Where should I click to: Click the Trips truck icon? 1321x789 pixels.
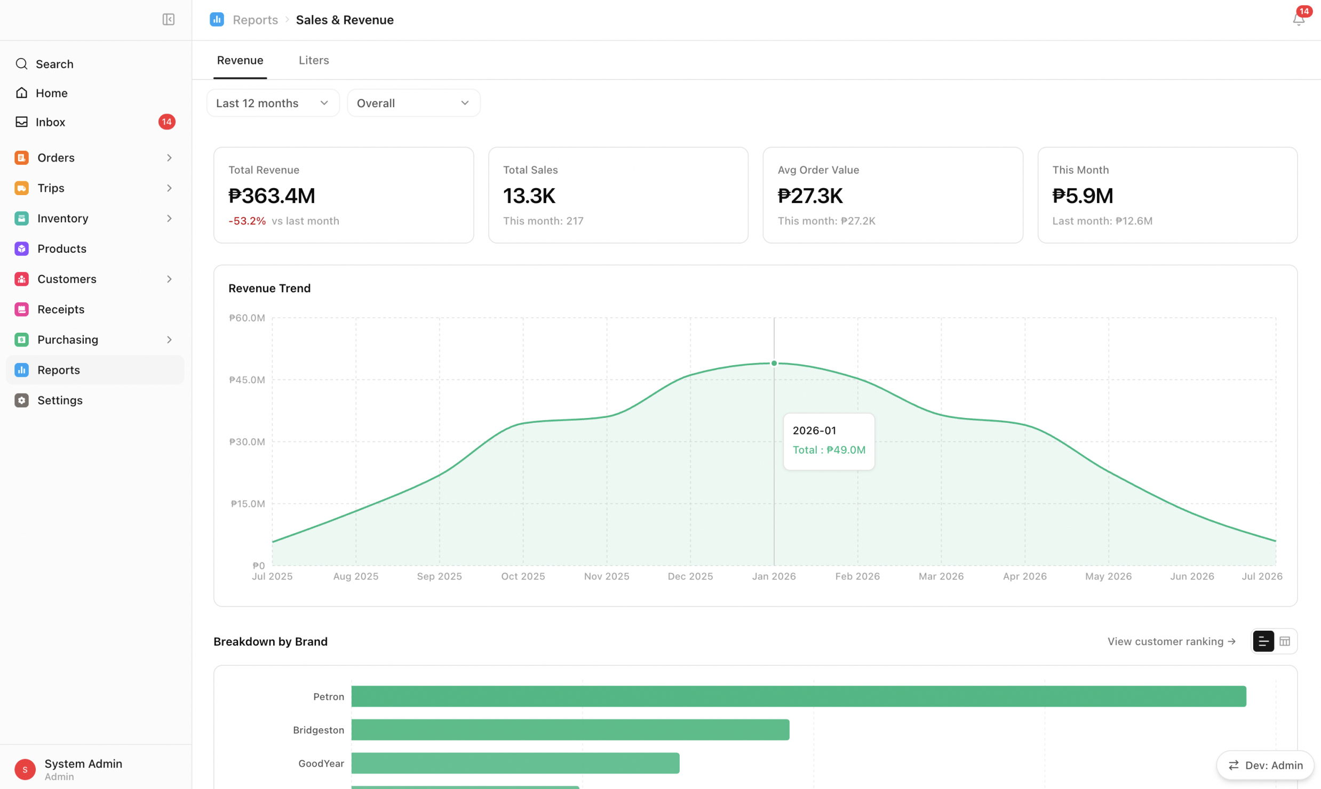point(21,188)
